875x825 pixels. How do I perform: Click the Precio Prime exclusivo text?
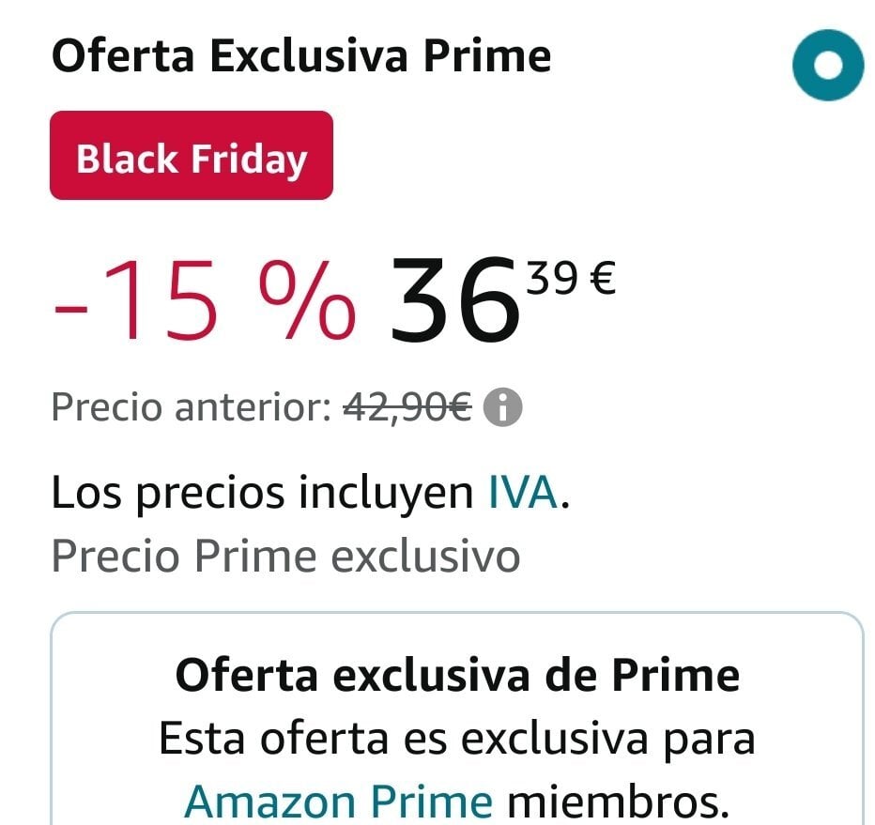point(285,557)
